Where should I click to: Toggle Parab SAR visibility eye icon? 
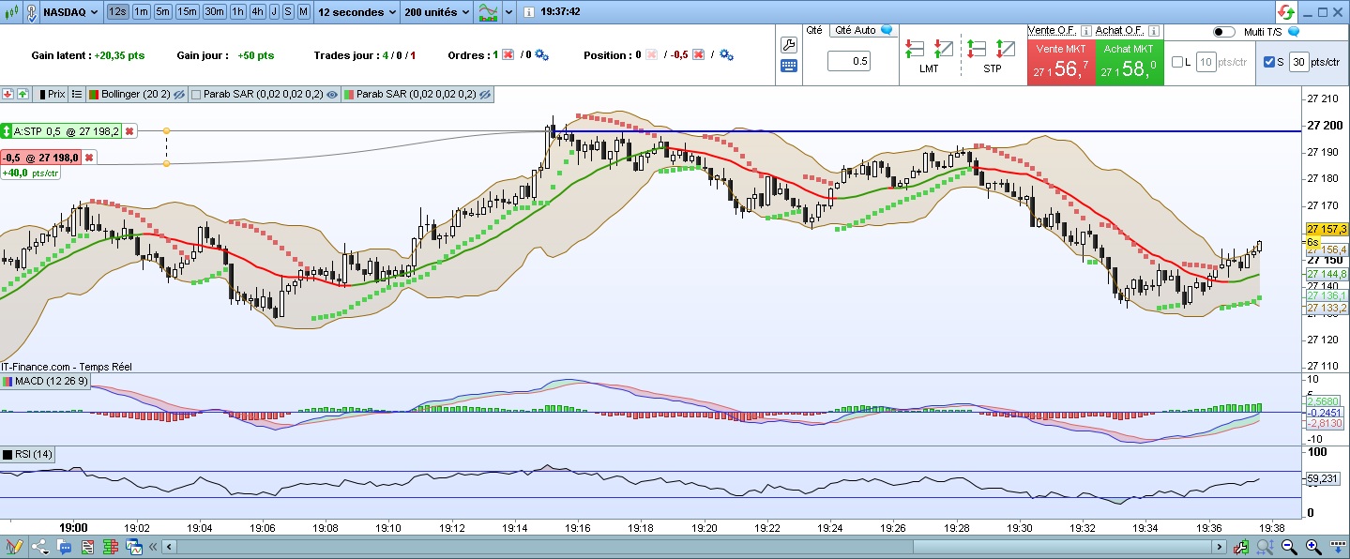pyautogui.click(x=332, y=95)
